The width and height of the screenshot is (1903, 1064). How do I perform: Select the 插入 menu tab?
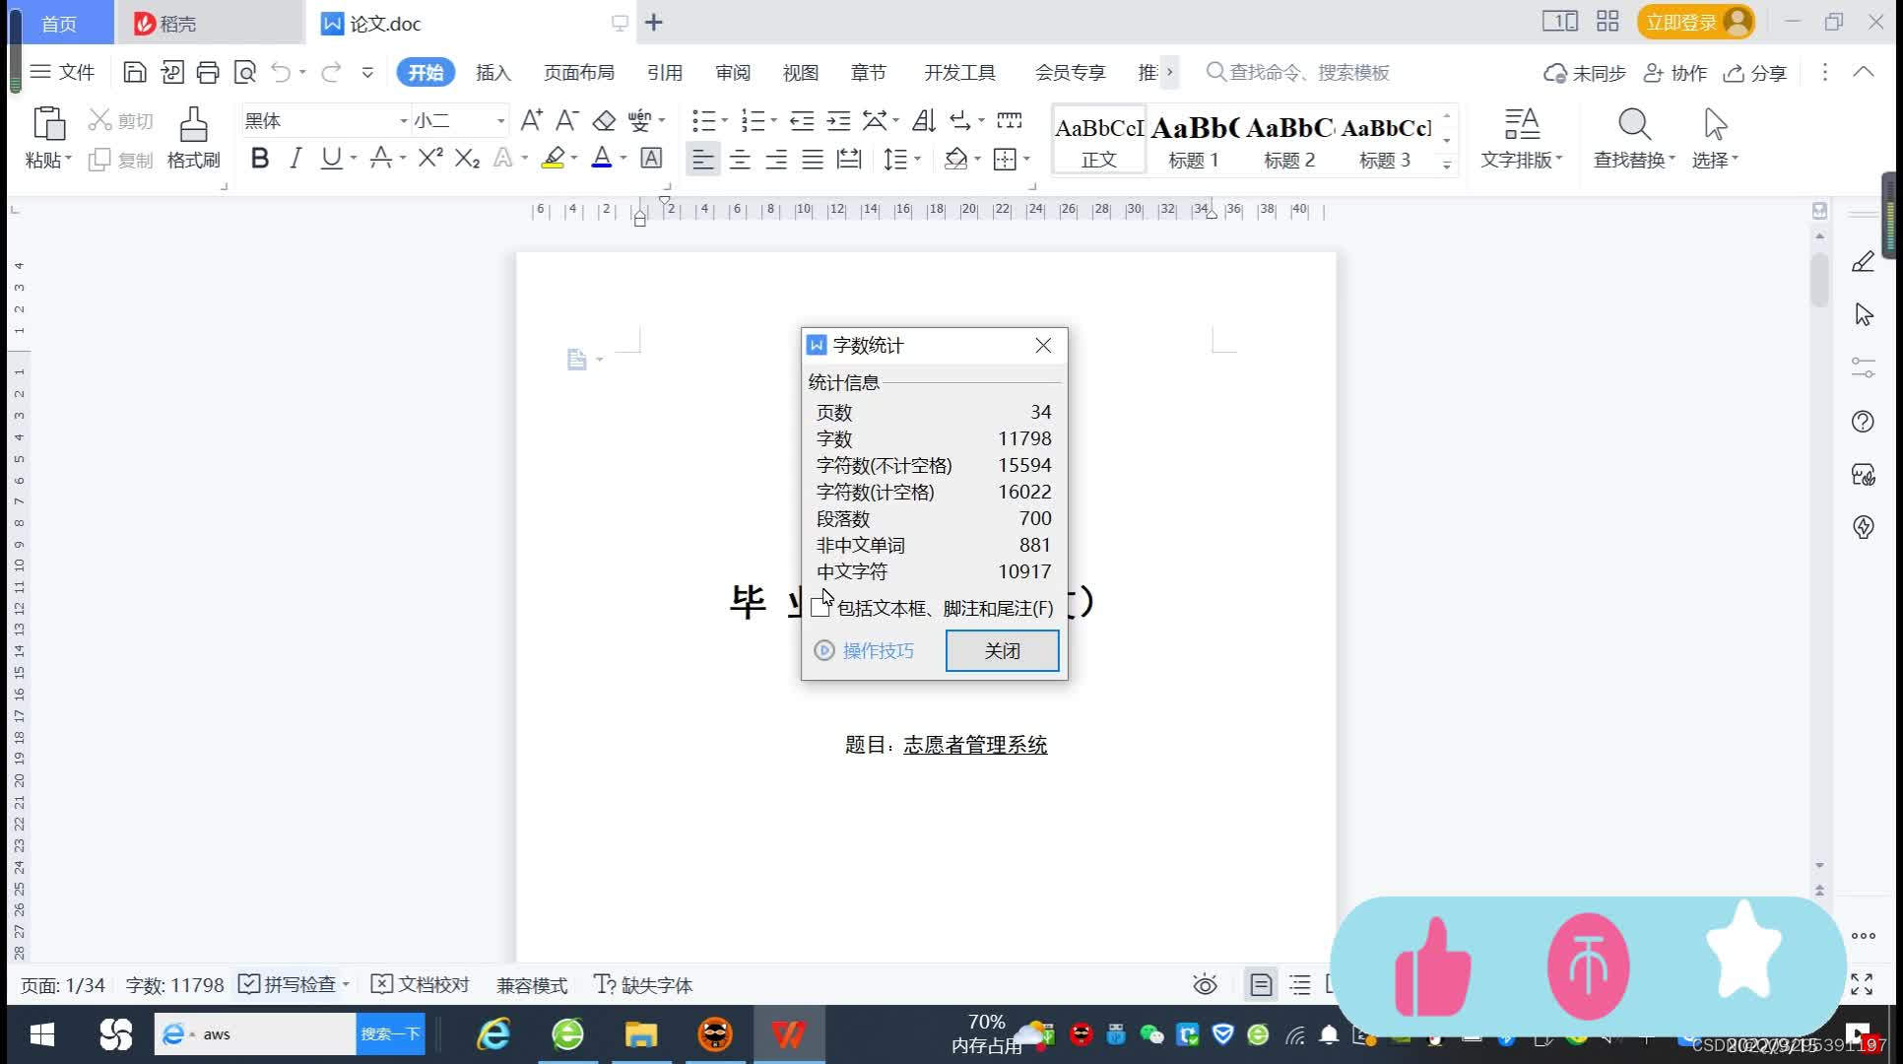[x=492, y=72]
